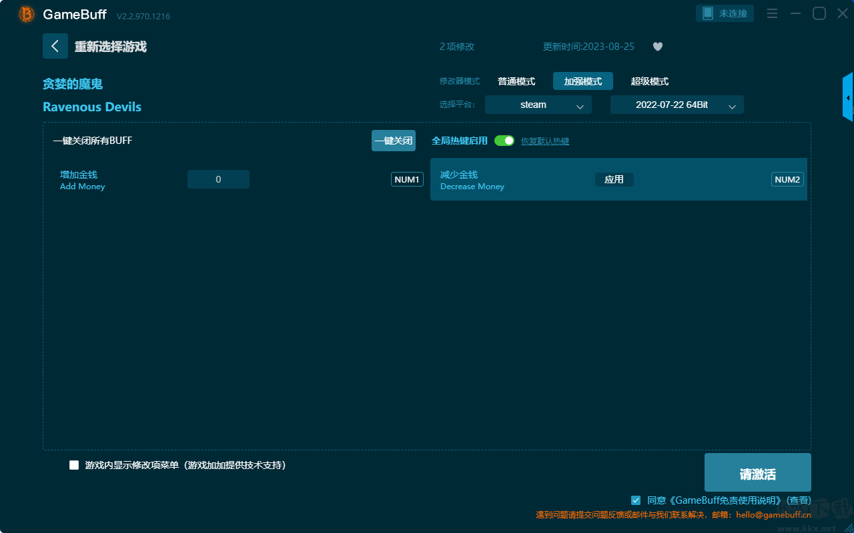Expand the blue side panel arrow
The height and width of the screenshot is (533, 854).
pos(847,98)
